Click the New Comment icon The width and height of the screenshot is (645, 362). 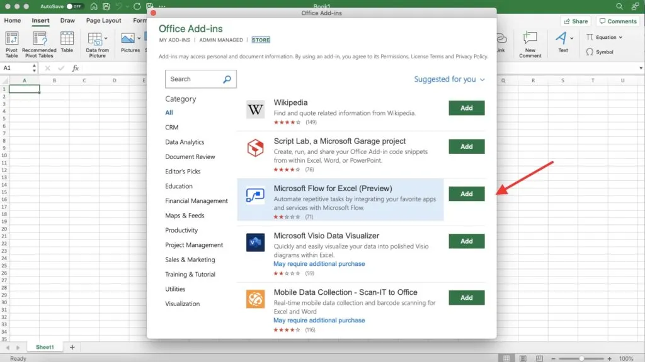tap(530, 38)
